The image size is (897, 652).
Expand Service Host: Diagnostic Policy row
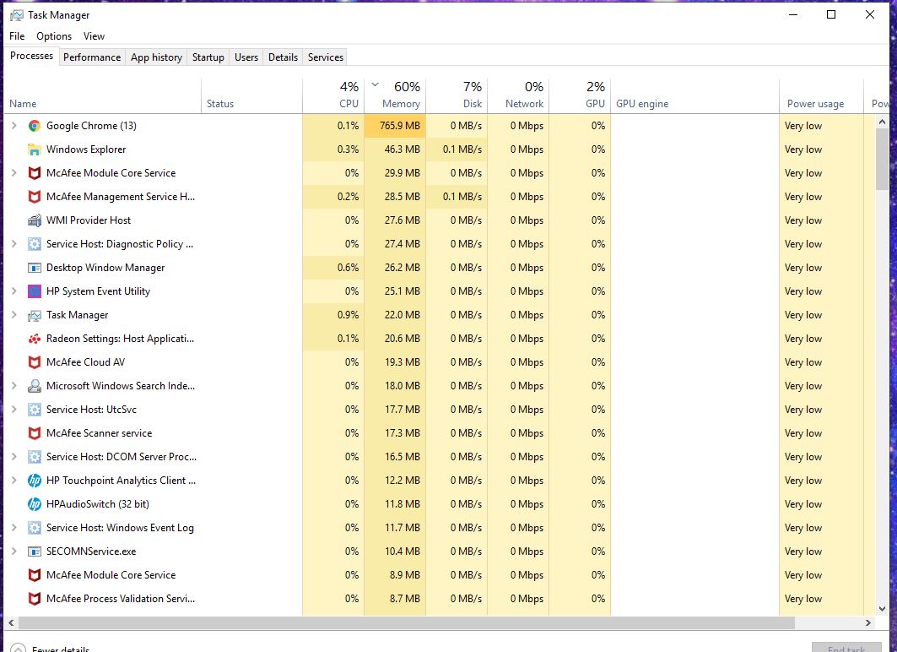[14, 244]
